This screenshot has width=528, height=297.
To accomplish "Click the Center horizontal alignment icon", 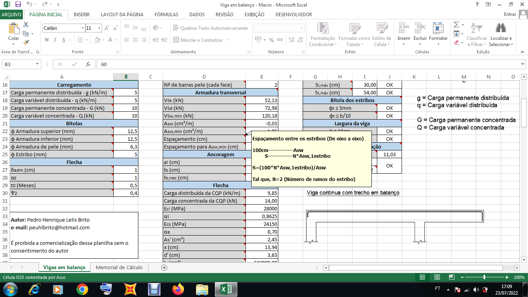I will click(135, 40).
